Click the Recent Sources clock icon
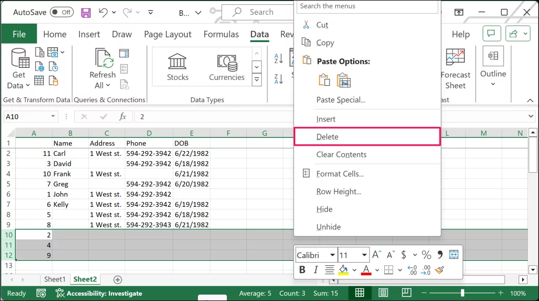Viewport: 539px width, 301px height. pyautogui.click(x=53, y=66)
